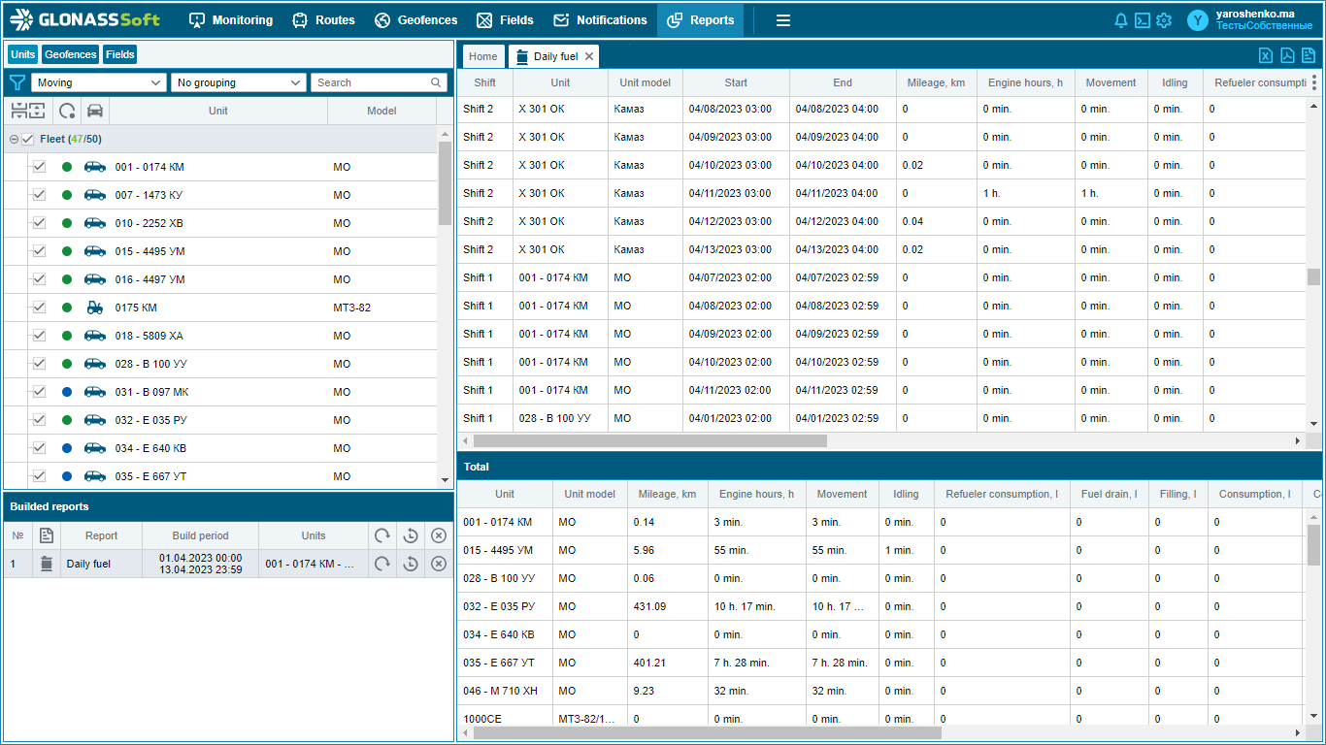This screenshot has height=745, width=1326.
Task: Uncheck unit 028 - В 100 УУ
Action: coord(40,364)
